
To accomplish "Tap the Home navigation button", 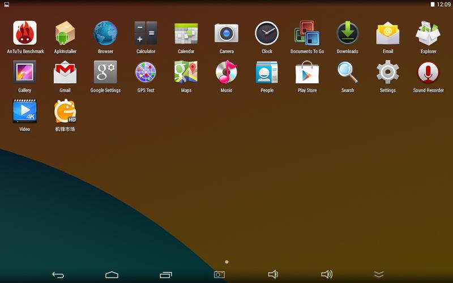I will pyautogui.click(x=112, y=275).
